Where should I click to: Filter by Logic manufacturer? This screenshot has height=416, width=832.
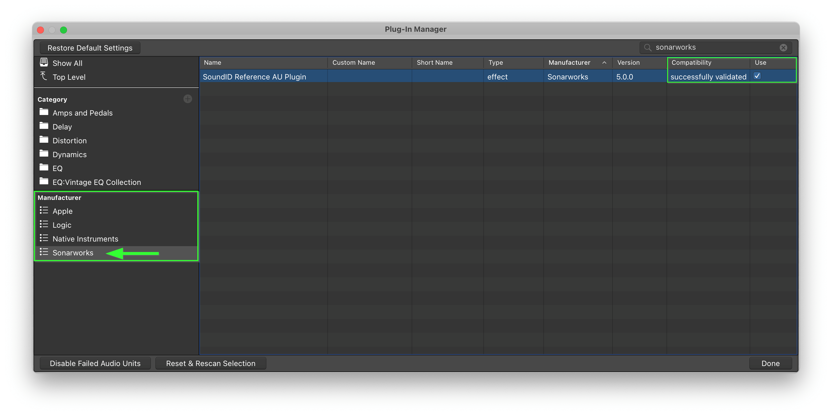[116, 225]
